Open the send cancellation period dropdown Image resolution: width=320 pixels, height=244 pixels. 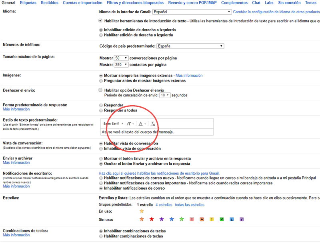click(x=165, y=95)
